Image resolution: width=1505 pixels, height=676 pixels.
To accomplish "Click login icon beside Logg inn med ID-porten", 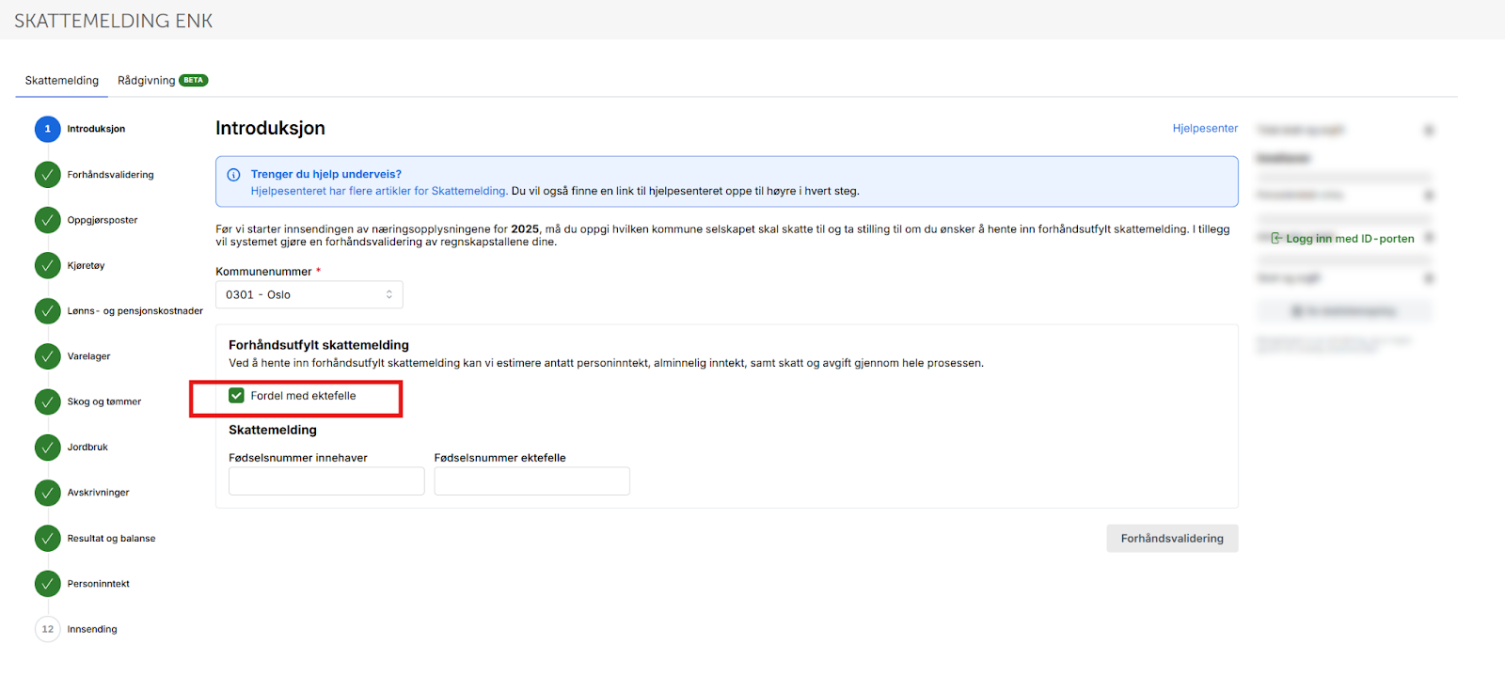I will 1276,239.
